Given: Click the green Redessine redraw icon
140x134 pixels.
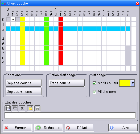Looking at the screenshot, I should (38, 128).
